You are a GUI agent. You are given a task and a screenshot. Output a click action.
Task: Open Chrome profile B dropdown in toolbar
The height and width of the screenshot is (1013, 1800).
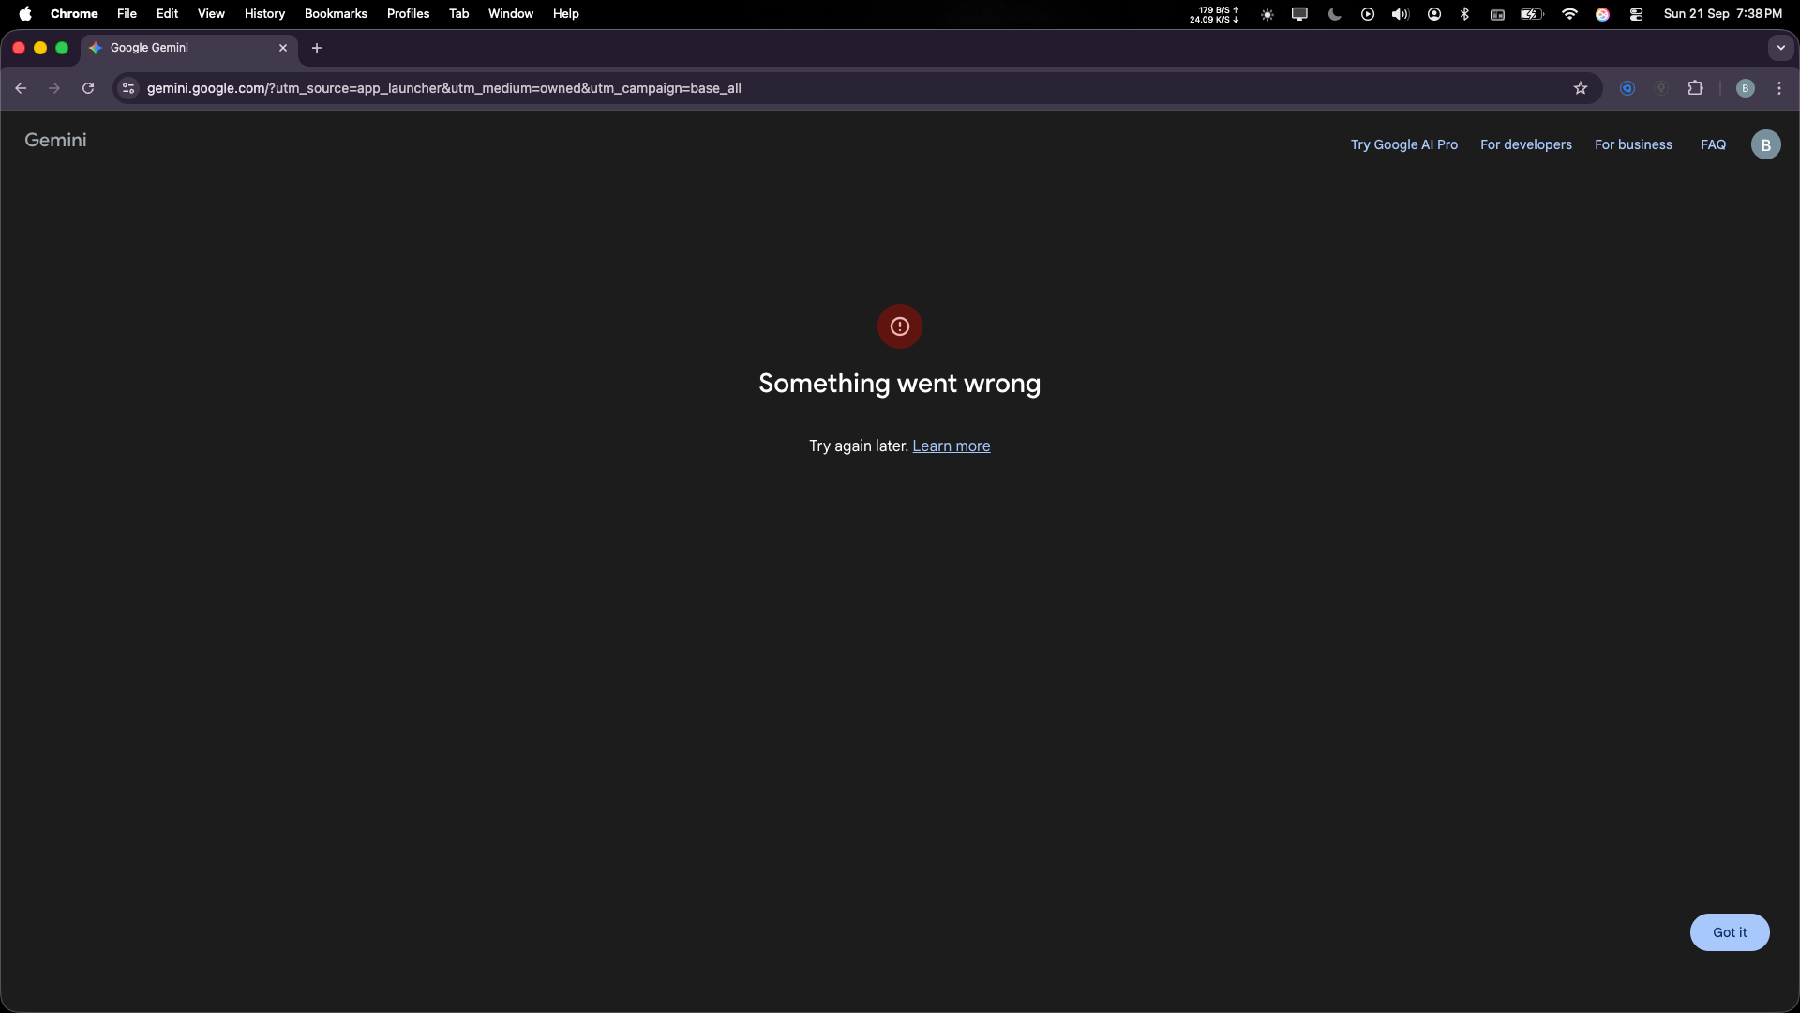[1745, 88]
